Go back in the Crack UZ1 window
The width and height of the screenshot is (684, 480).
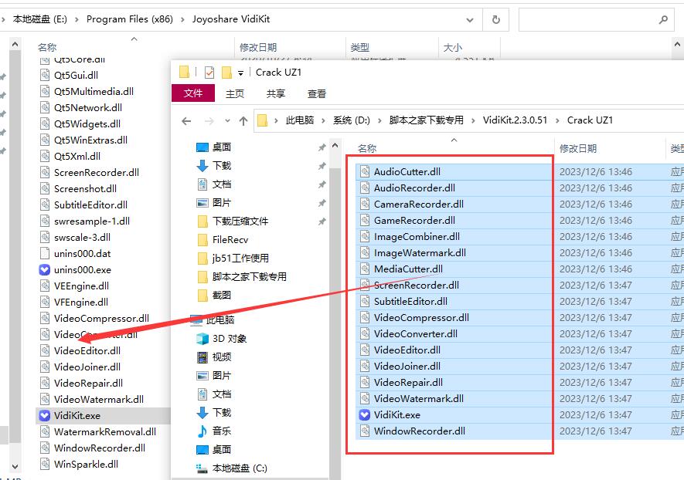click(x=186, y=121)
